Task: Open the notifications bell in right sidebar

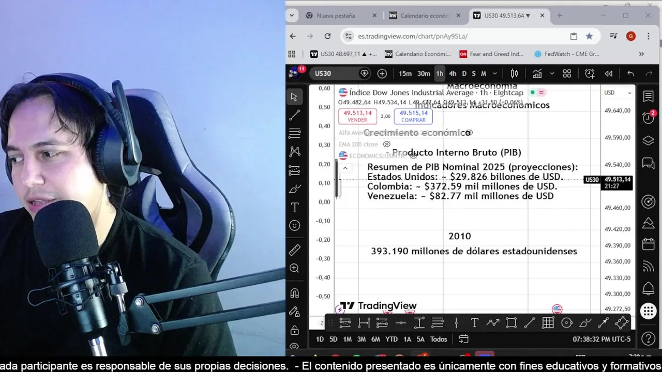Action: pyautogui.click(x=648, y=288)
